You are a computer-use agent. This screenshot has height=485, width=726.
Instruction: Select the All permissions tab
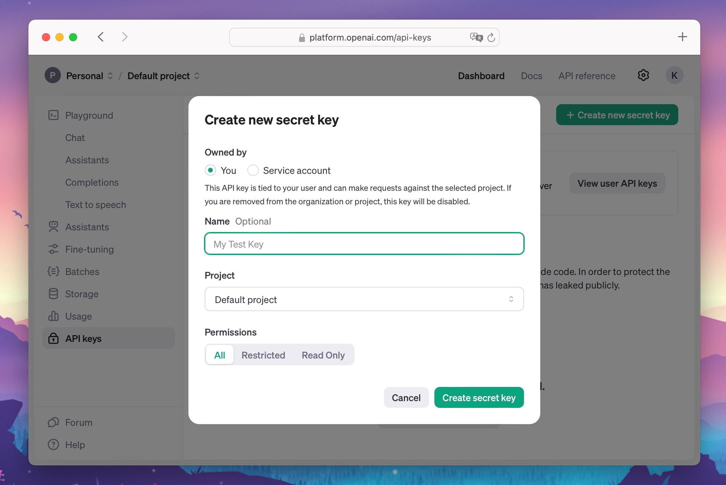pyautogui.click(x=220, y=355)
